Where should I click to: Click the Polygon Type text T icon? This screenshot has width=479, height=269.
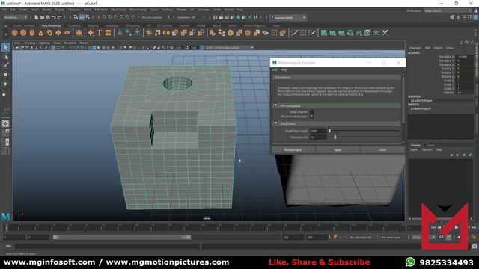[100, 33]
